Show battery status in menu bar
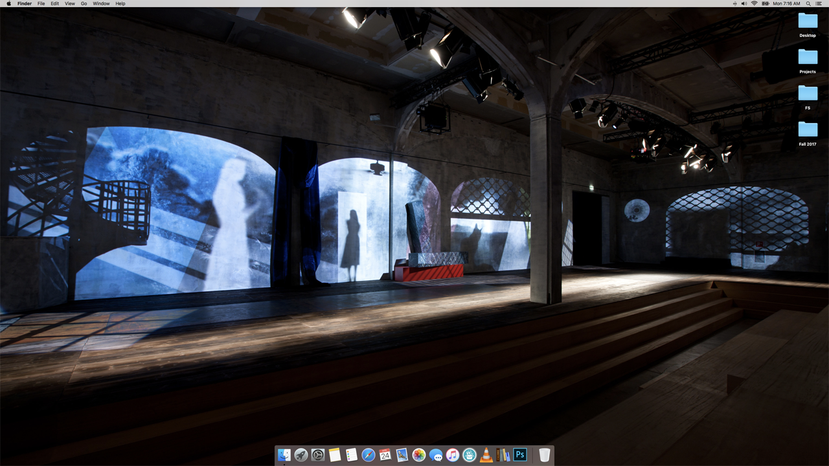This screenshot has height=466, width=829. tap(765, 3)
